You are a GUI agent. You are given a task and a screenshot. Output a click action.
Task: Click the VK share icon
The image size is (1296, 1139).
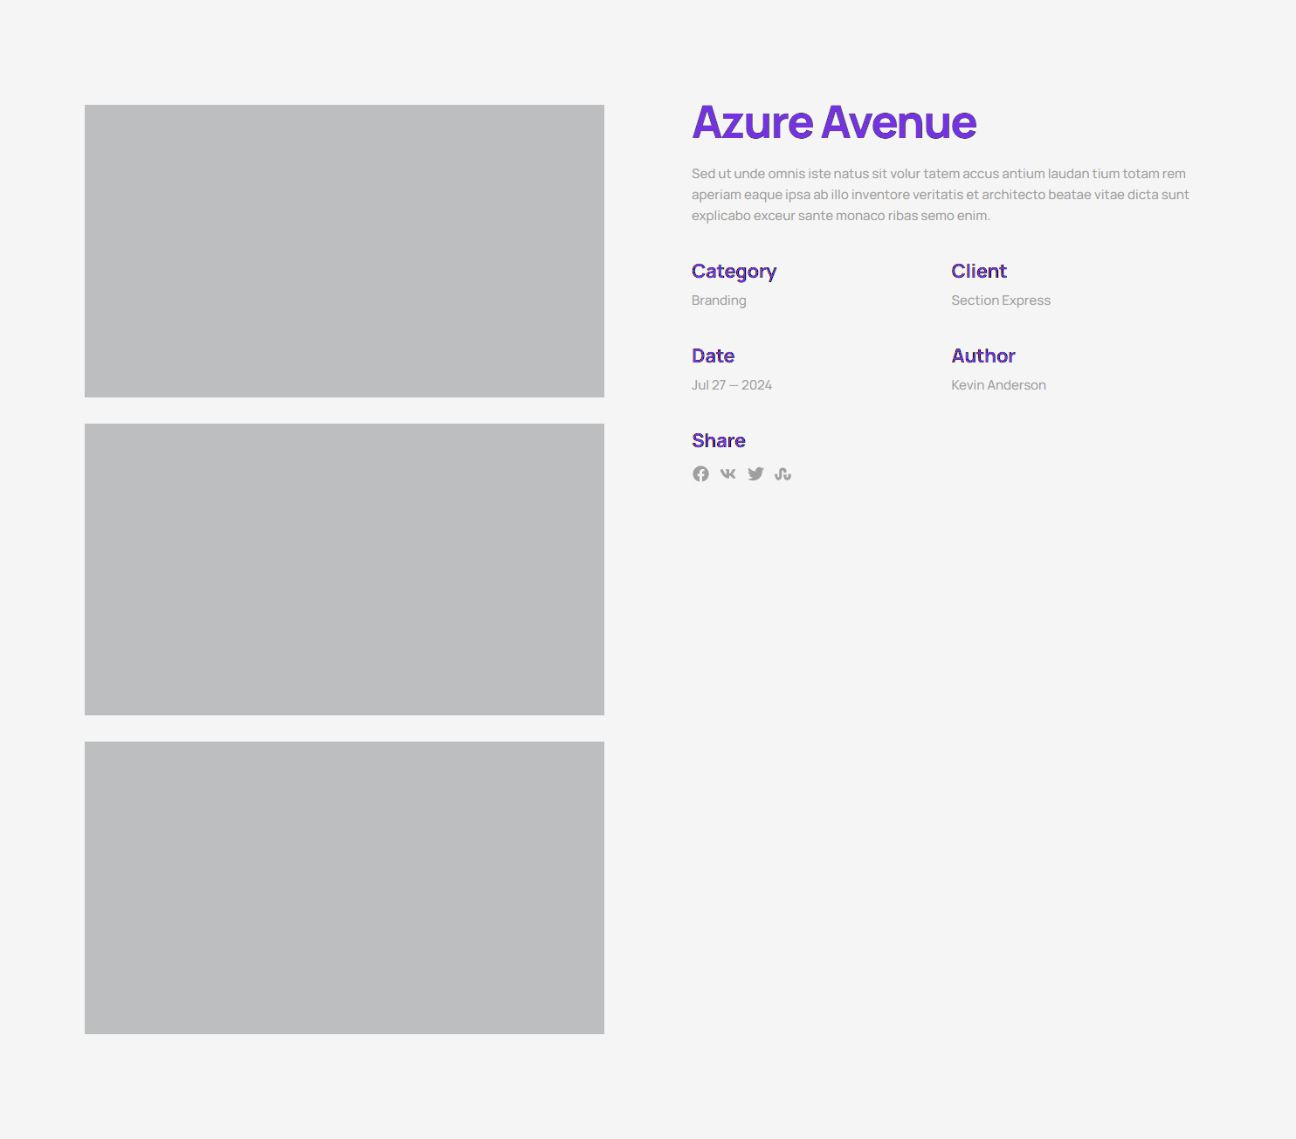727,473
